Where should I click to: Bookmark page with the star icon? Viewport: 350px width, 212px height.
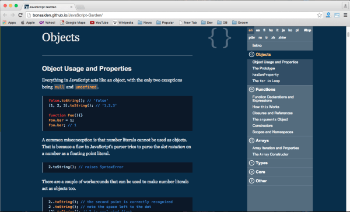(320, 15)
